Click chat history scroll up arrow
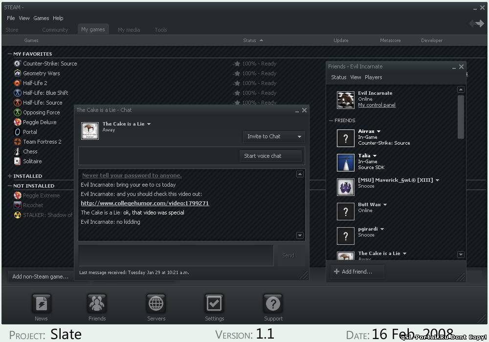Viewport: 489px width, 342px height. point(300,174)
